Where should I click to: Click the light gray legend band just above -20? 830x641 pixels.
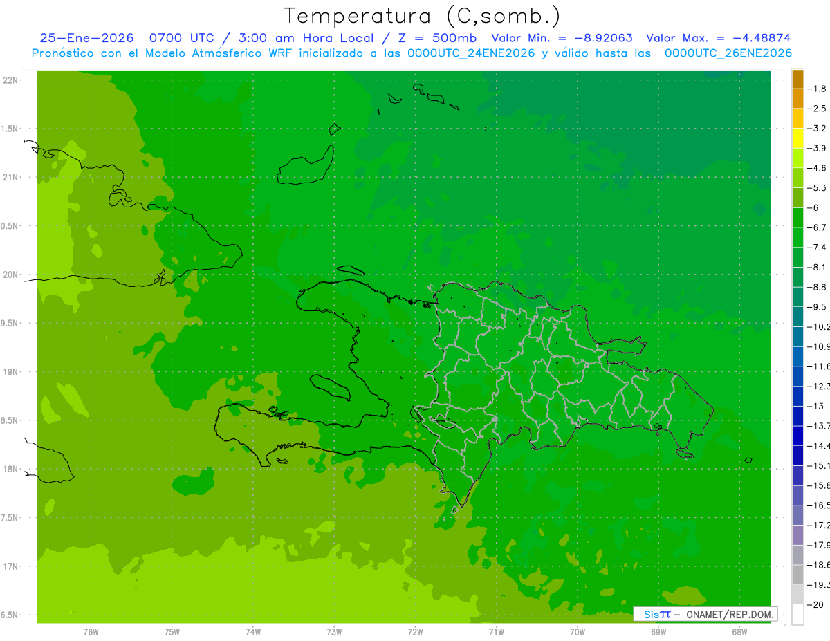[797, 595]
